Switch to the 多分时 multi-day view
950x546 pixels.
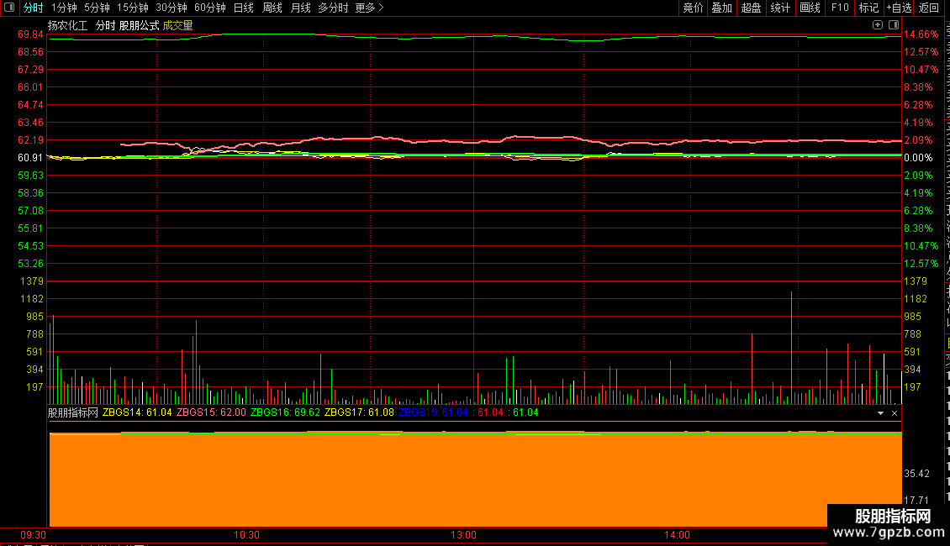333,8
